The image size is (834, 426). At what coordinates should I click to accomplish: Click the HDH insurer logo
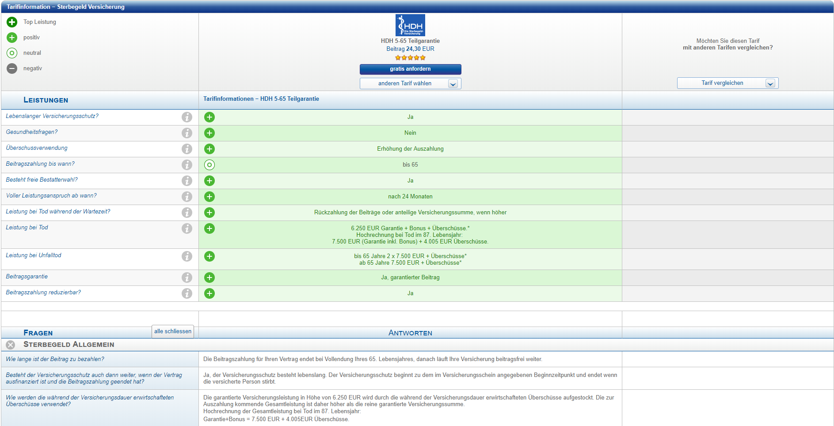[x=410, y=25]
